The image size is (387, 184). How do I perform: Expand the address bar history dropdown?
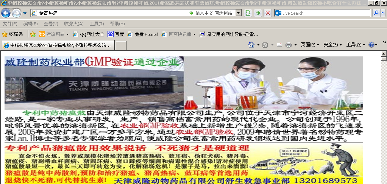[239, 13]
